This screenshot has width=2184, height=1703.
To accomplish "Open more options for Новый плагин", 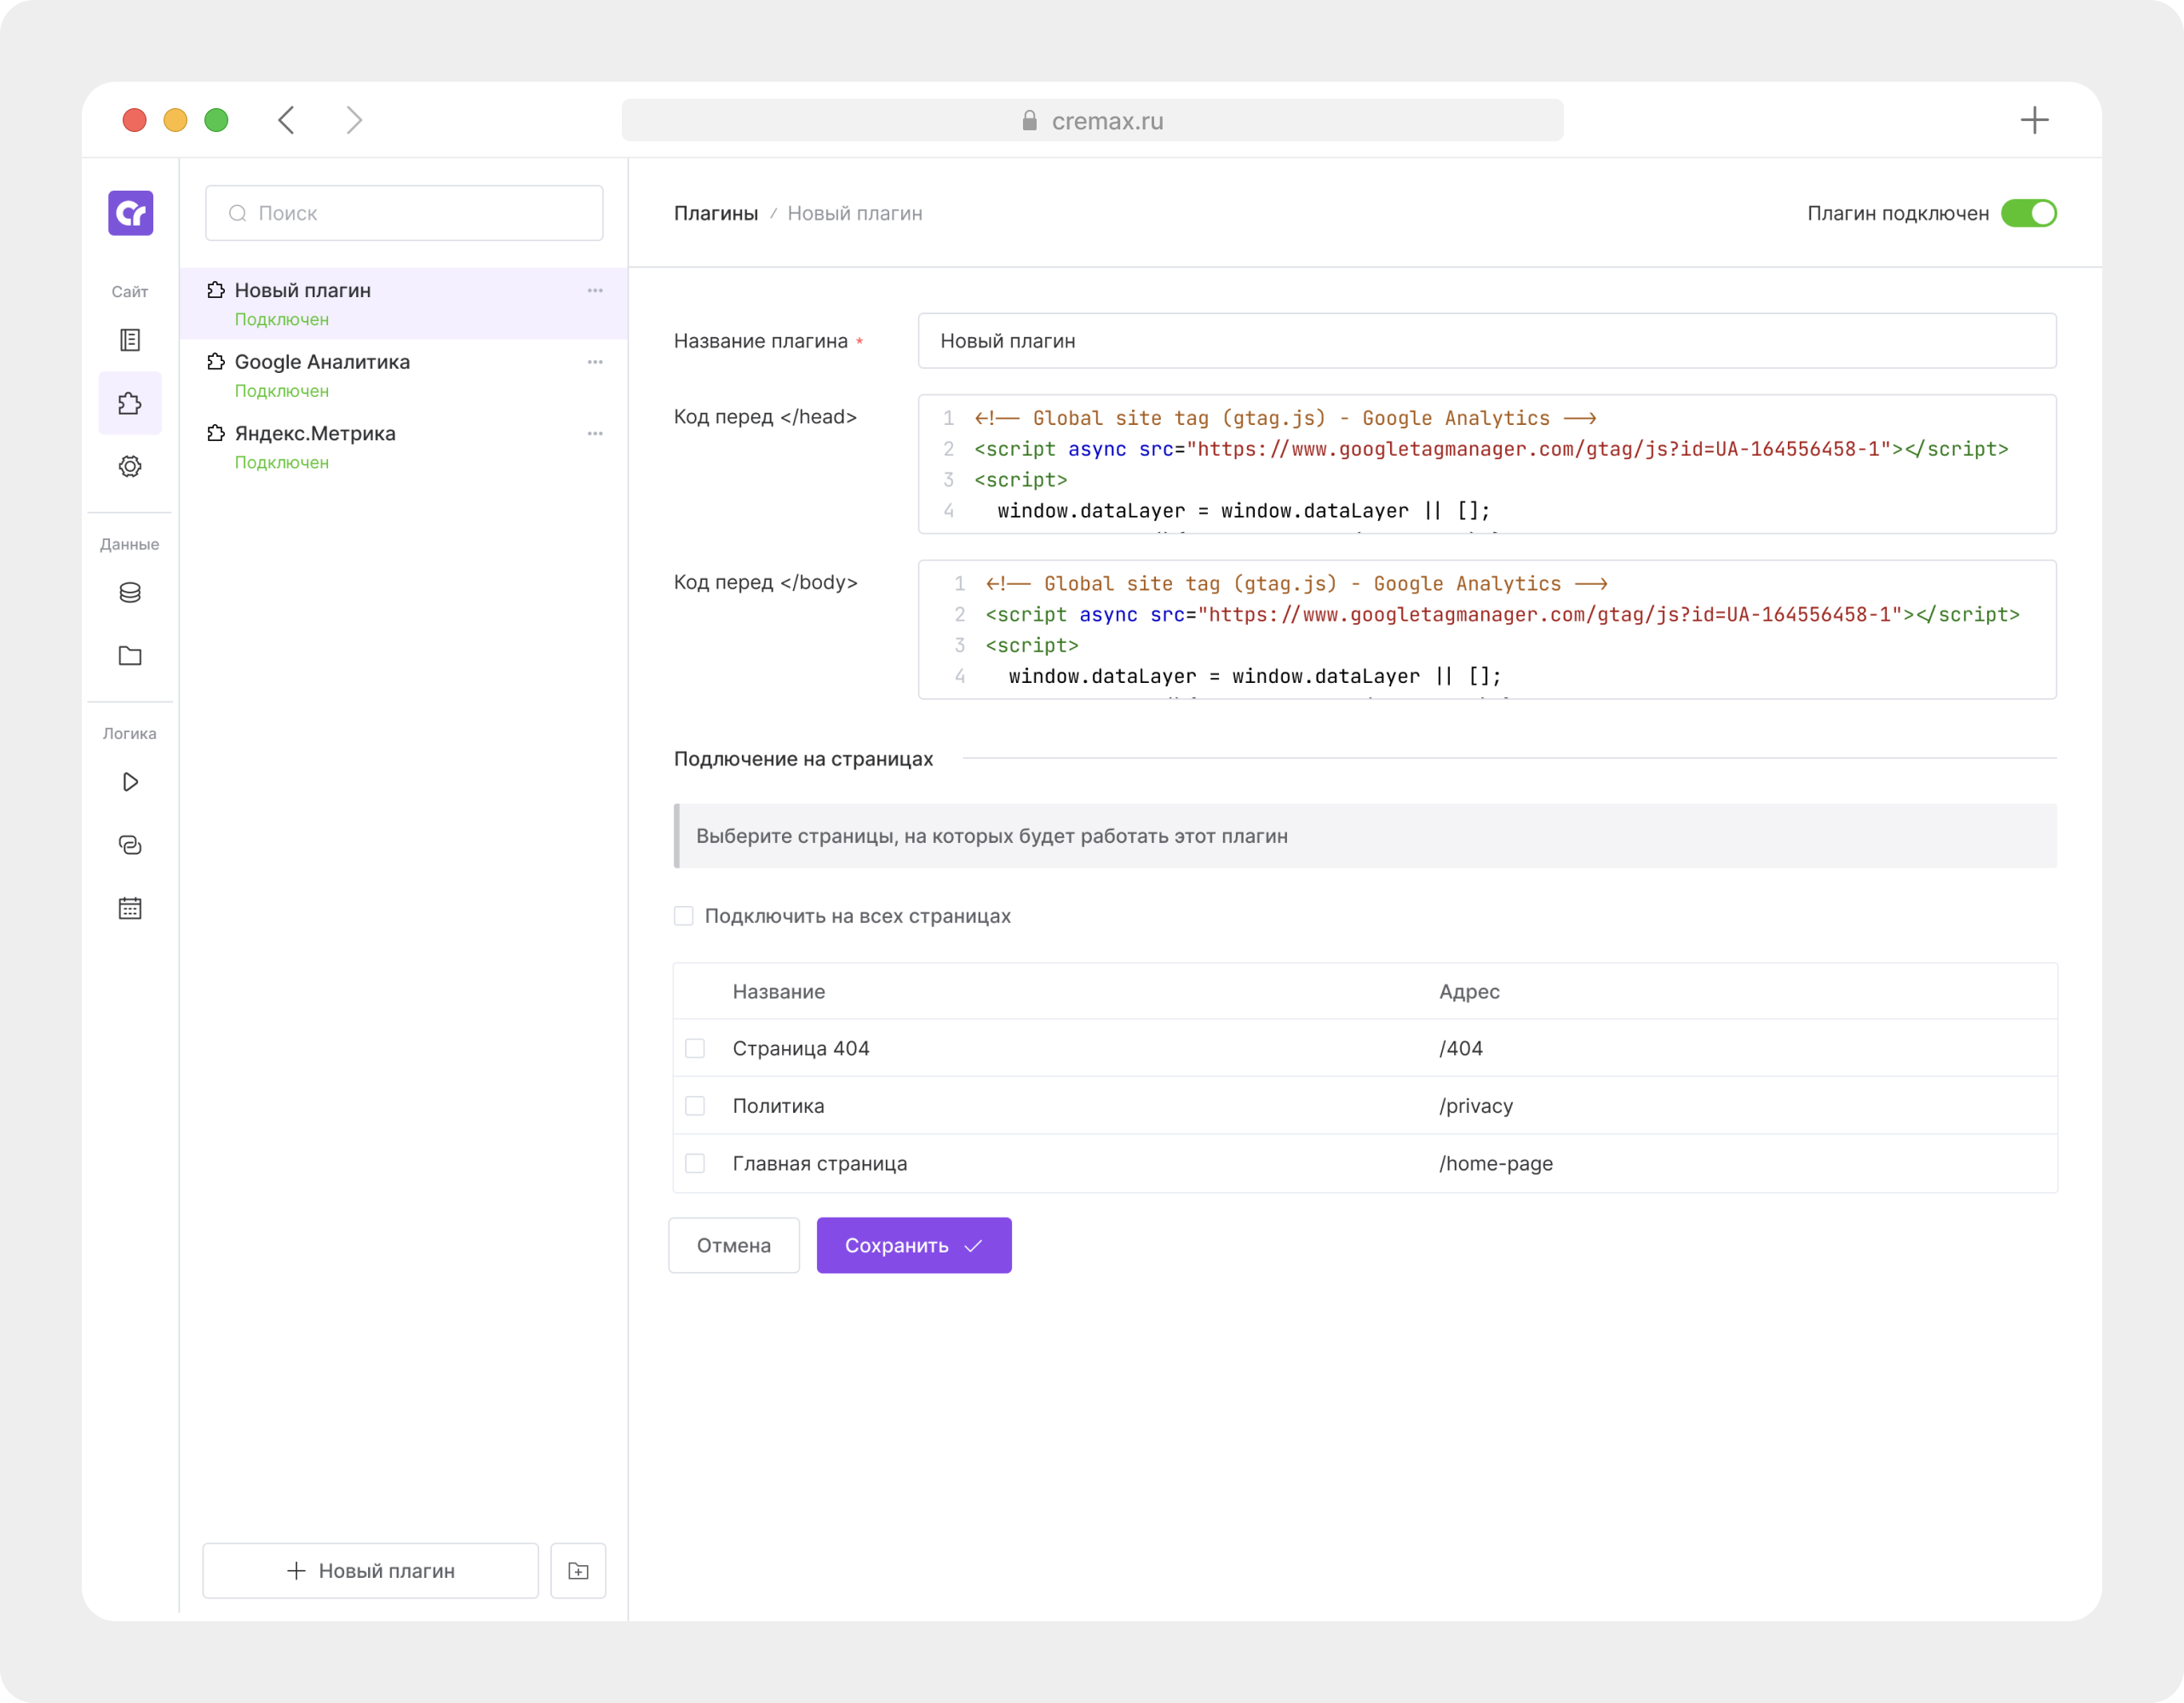I will coord(595,290).
